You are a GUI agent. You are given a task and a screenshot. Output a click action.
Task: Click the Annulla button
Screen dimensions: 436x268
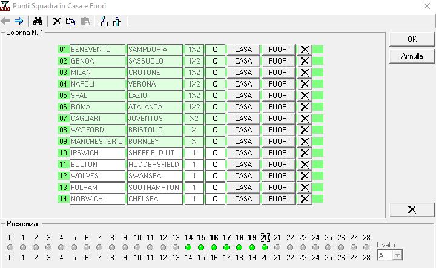click(412, 56)
